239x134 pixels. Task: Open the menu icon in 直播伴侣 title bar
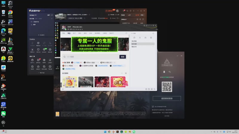(134, 11)
